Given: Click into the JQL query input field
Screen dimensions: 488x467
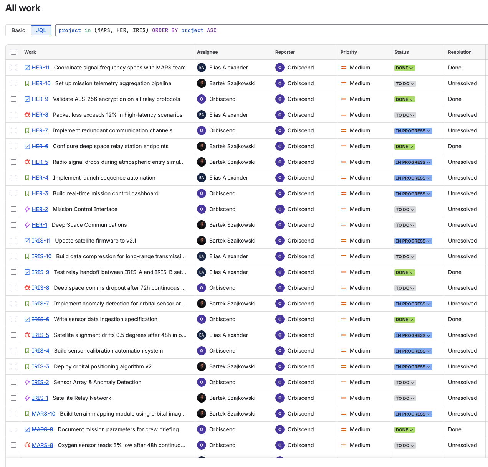Looking at the screenshot, I should (271, 30).
